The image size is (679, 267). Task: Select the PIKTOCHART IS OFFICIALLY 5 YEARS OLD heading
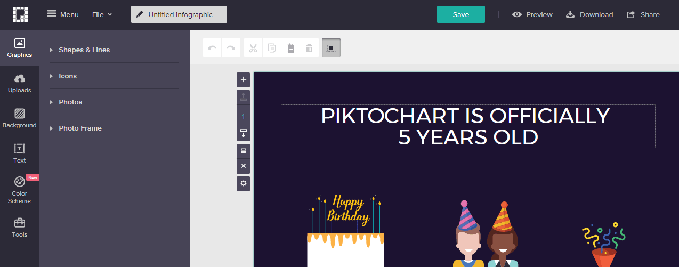click(x=468, y=126)
